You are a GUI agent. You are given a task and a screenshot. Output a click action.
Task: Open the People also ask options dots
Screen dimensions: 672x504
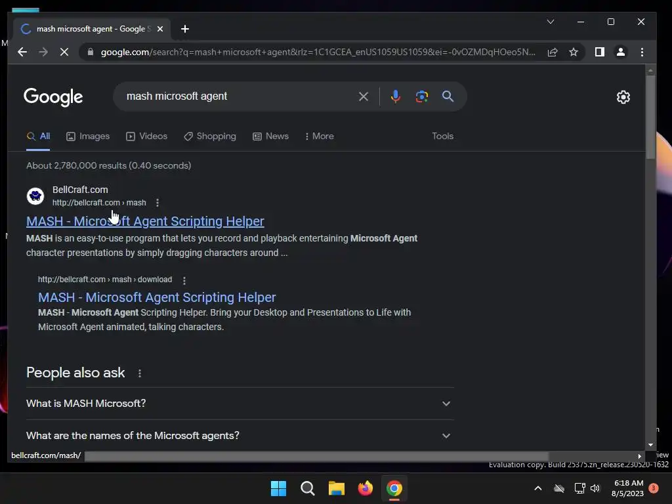pos(140,373)
